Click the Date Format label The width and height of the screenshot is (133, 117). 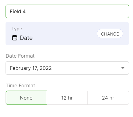20,56
